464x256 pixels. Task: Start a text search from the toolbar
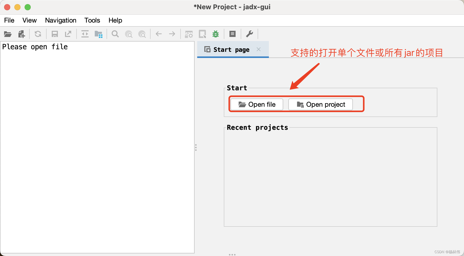(x=115, y=34)
